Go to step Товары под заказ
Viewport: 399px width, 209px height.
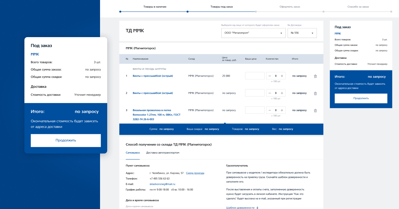[x=222, y=7]
